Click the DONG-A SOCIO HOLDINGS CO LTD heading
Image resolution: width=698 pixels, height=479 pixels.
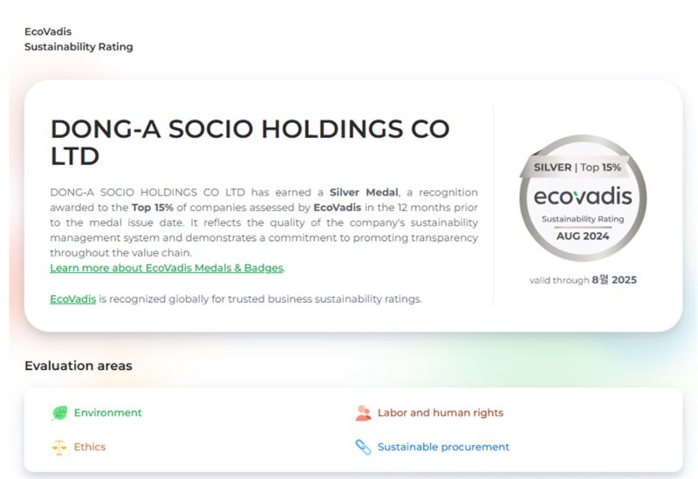point(250,142)
